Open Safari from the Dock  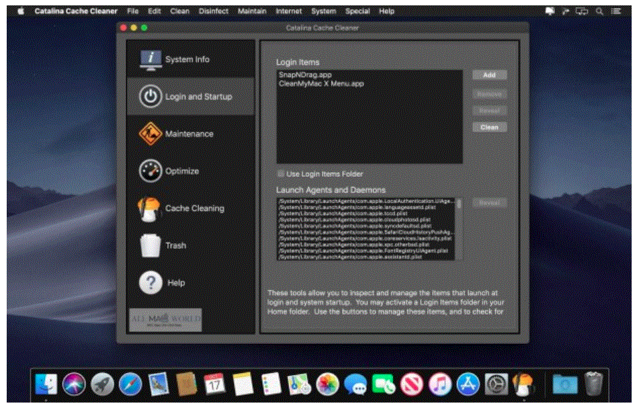point(130,384)
